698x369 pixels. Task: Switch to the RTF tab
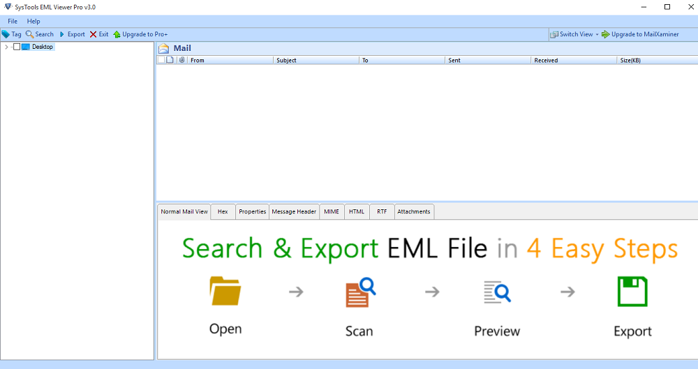[x=382, y=211]
